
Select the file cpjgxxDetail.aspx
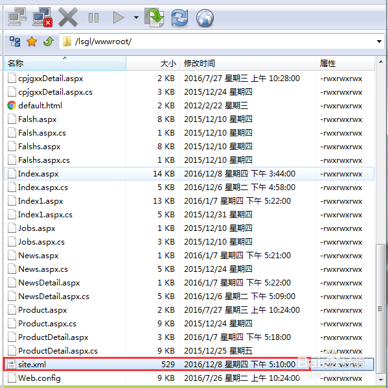tap(189, 79)
